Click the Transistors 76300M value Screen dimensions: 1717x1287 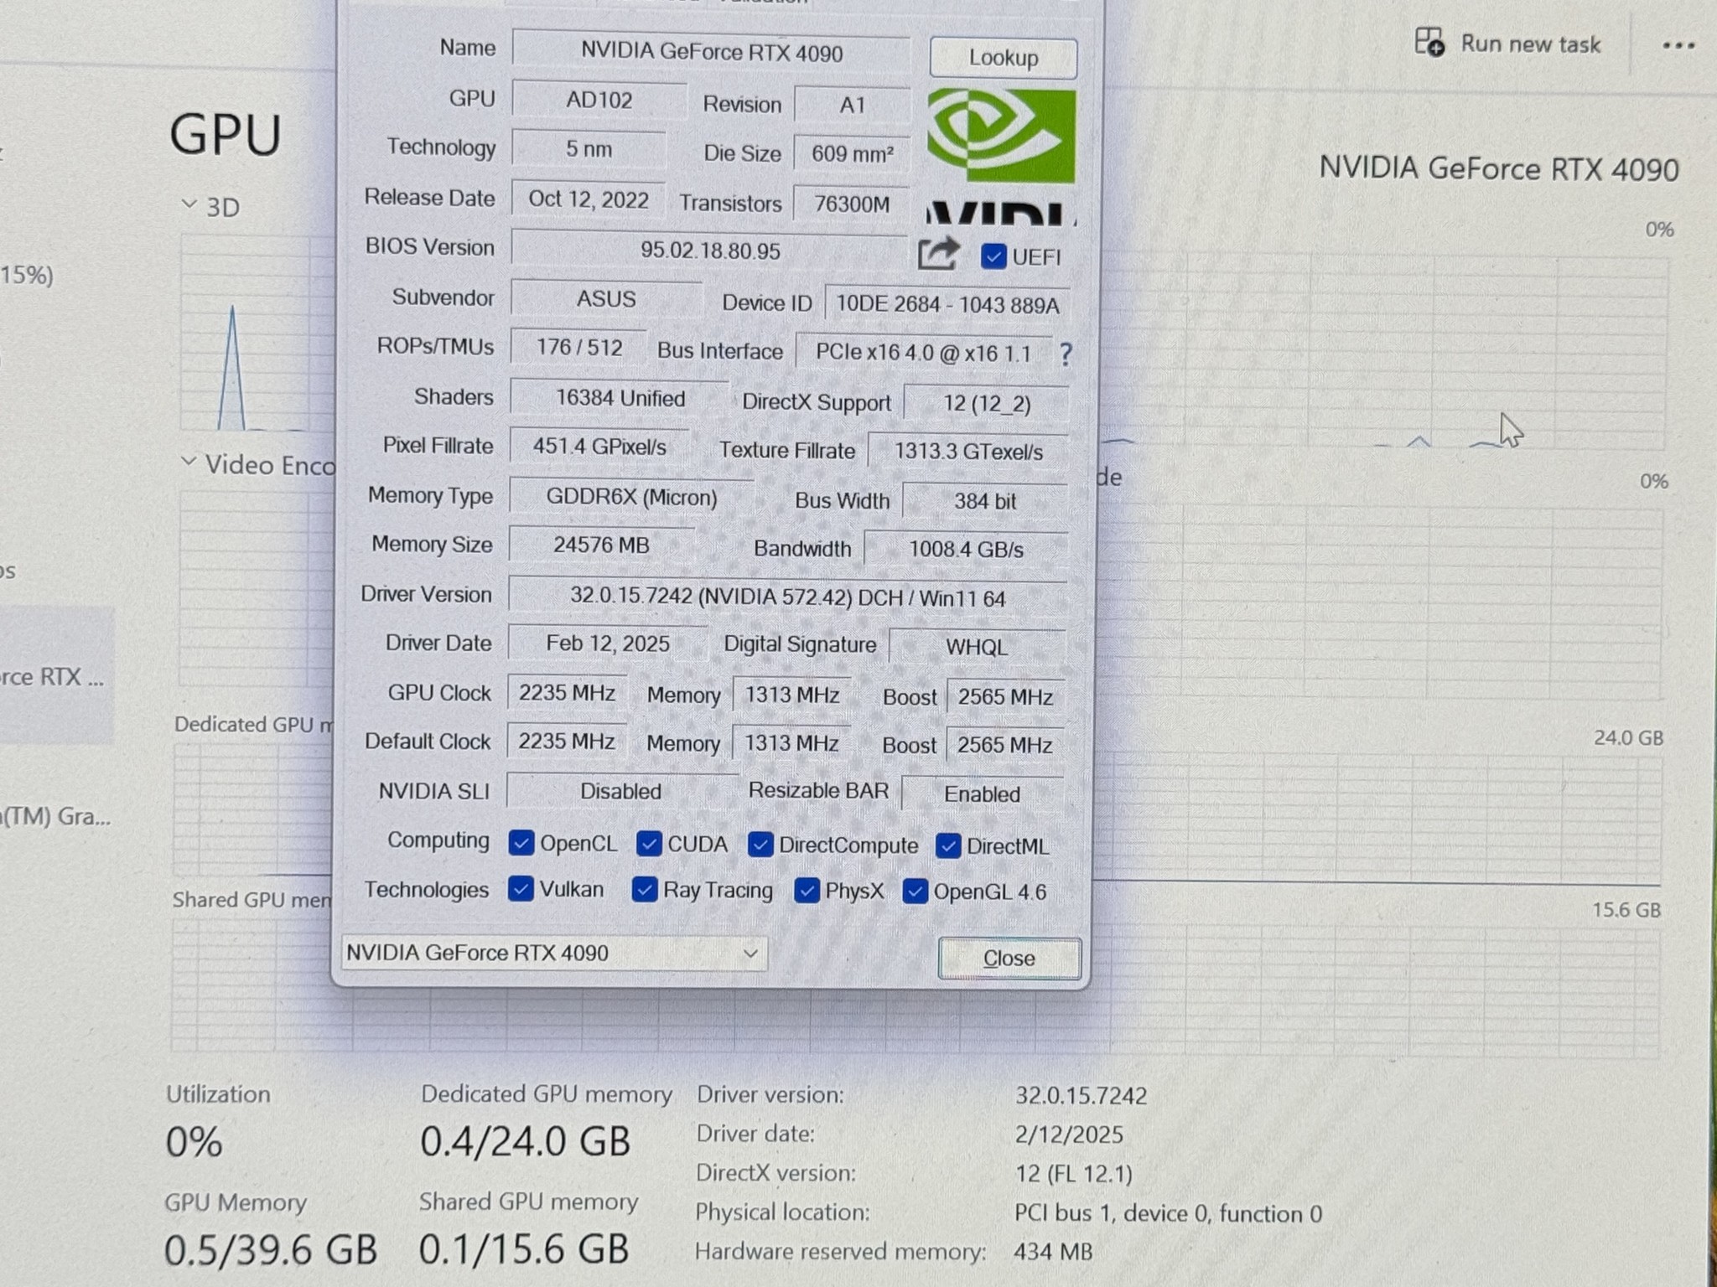(852, 204)
